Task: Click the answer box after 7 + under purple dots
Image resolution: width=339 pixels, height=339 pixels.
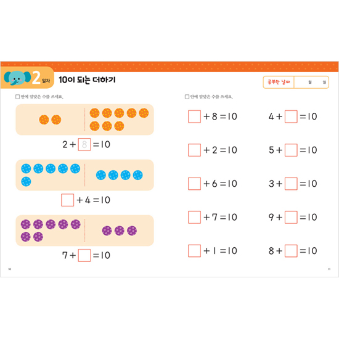Action: (x=84, y=255)
